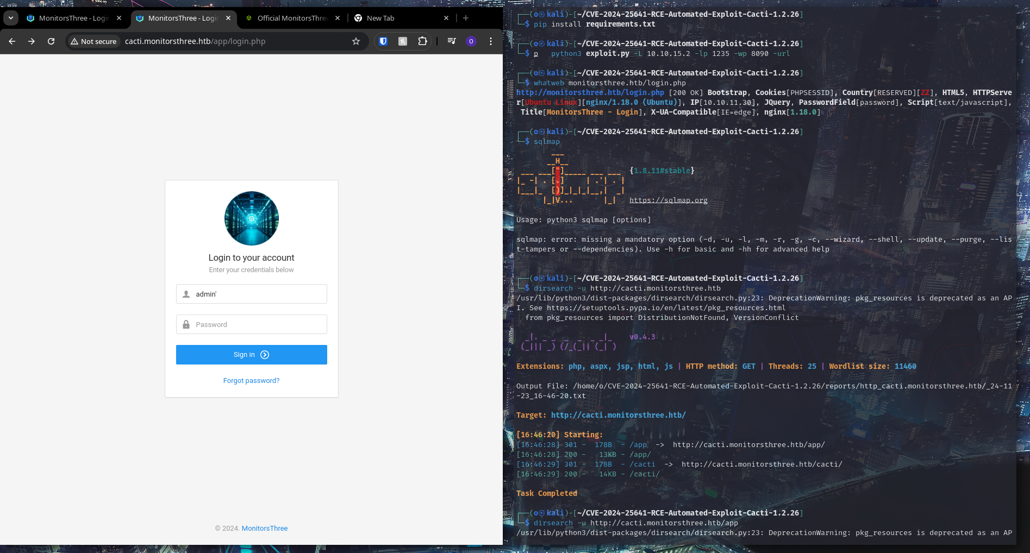Close the Official MonitorsThree tab
The width and height of the screenshot is (1030, 553).
pos(338,18)
